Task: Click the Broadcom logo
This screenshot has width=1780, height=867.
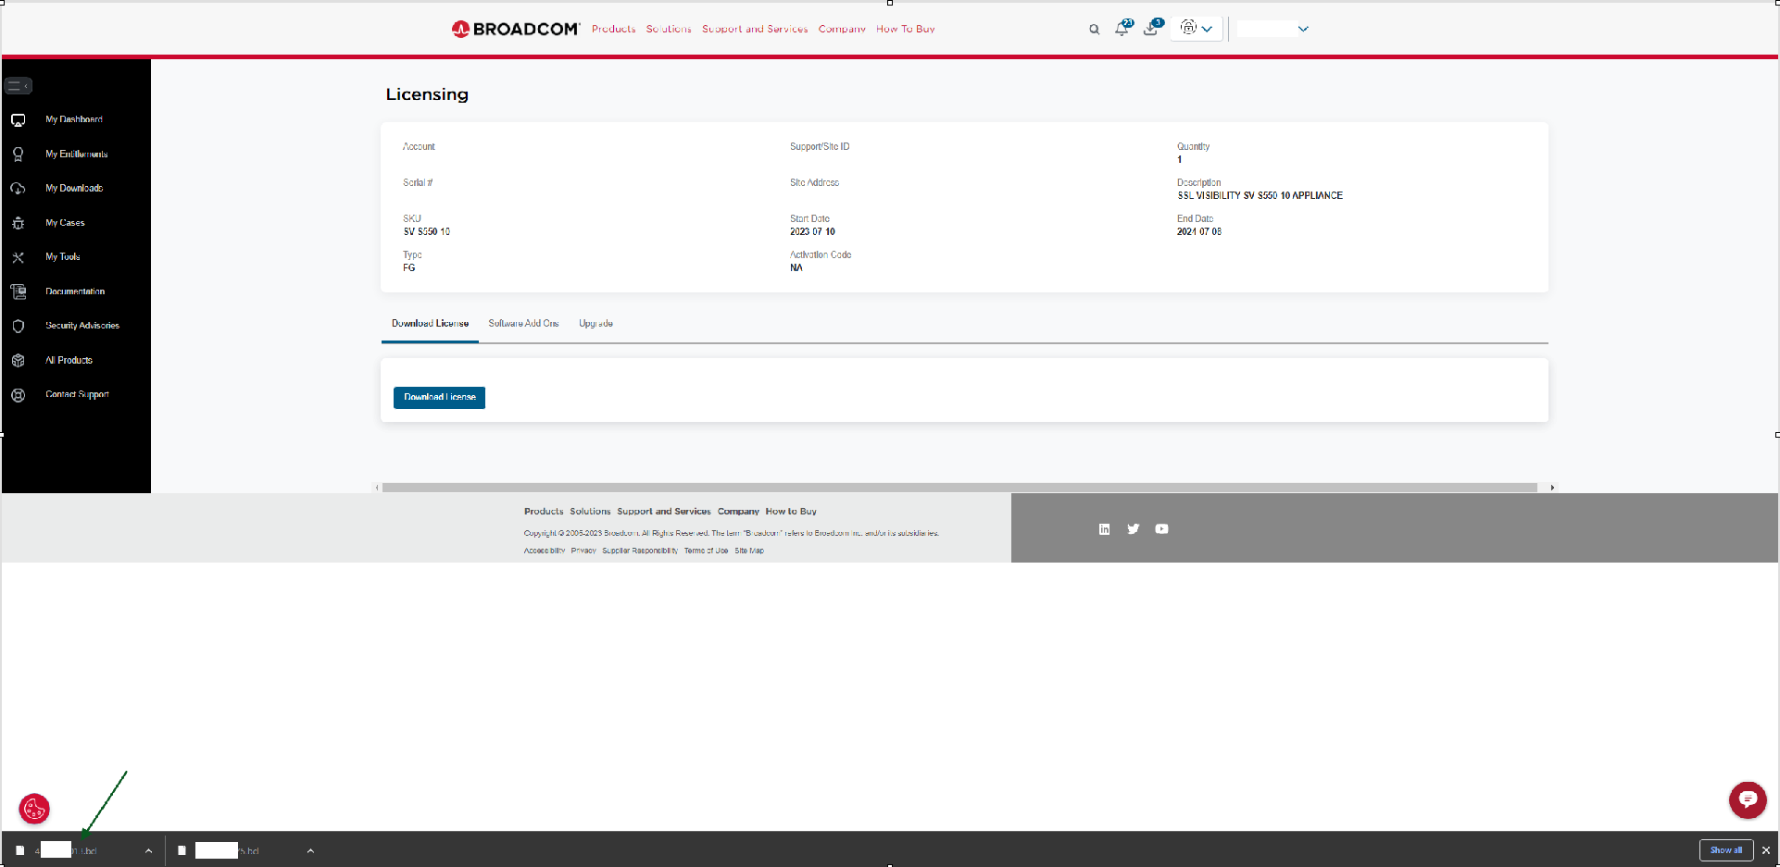Action: coord(516,29)
